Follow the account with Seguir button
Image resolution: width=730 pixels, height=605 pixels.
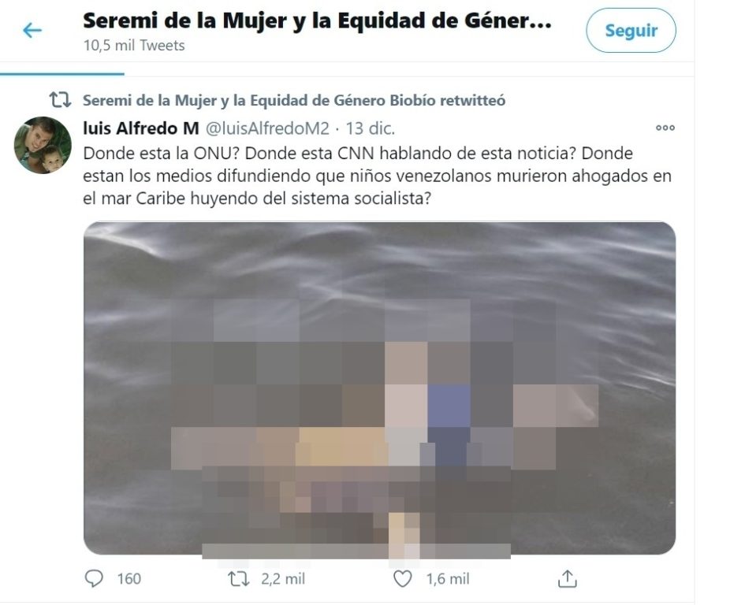631,31
